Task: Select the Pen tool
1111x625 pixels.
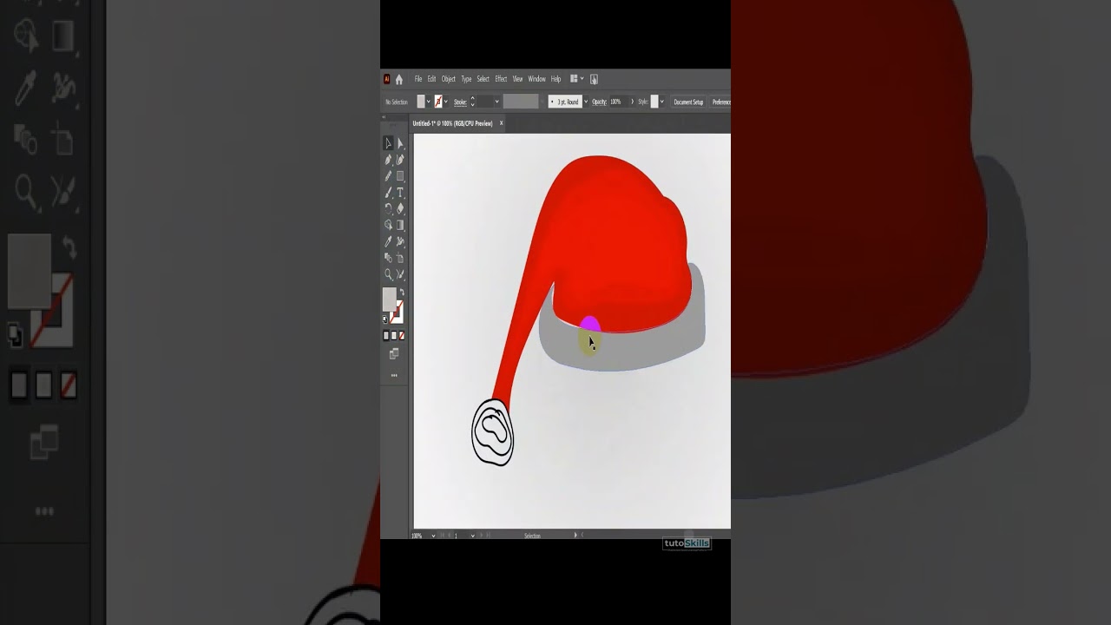Action: (x=388, y=160)
